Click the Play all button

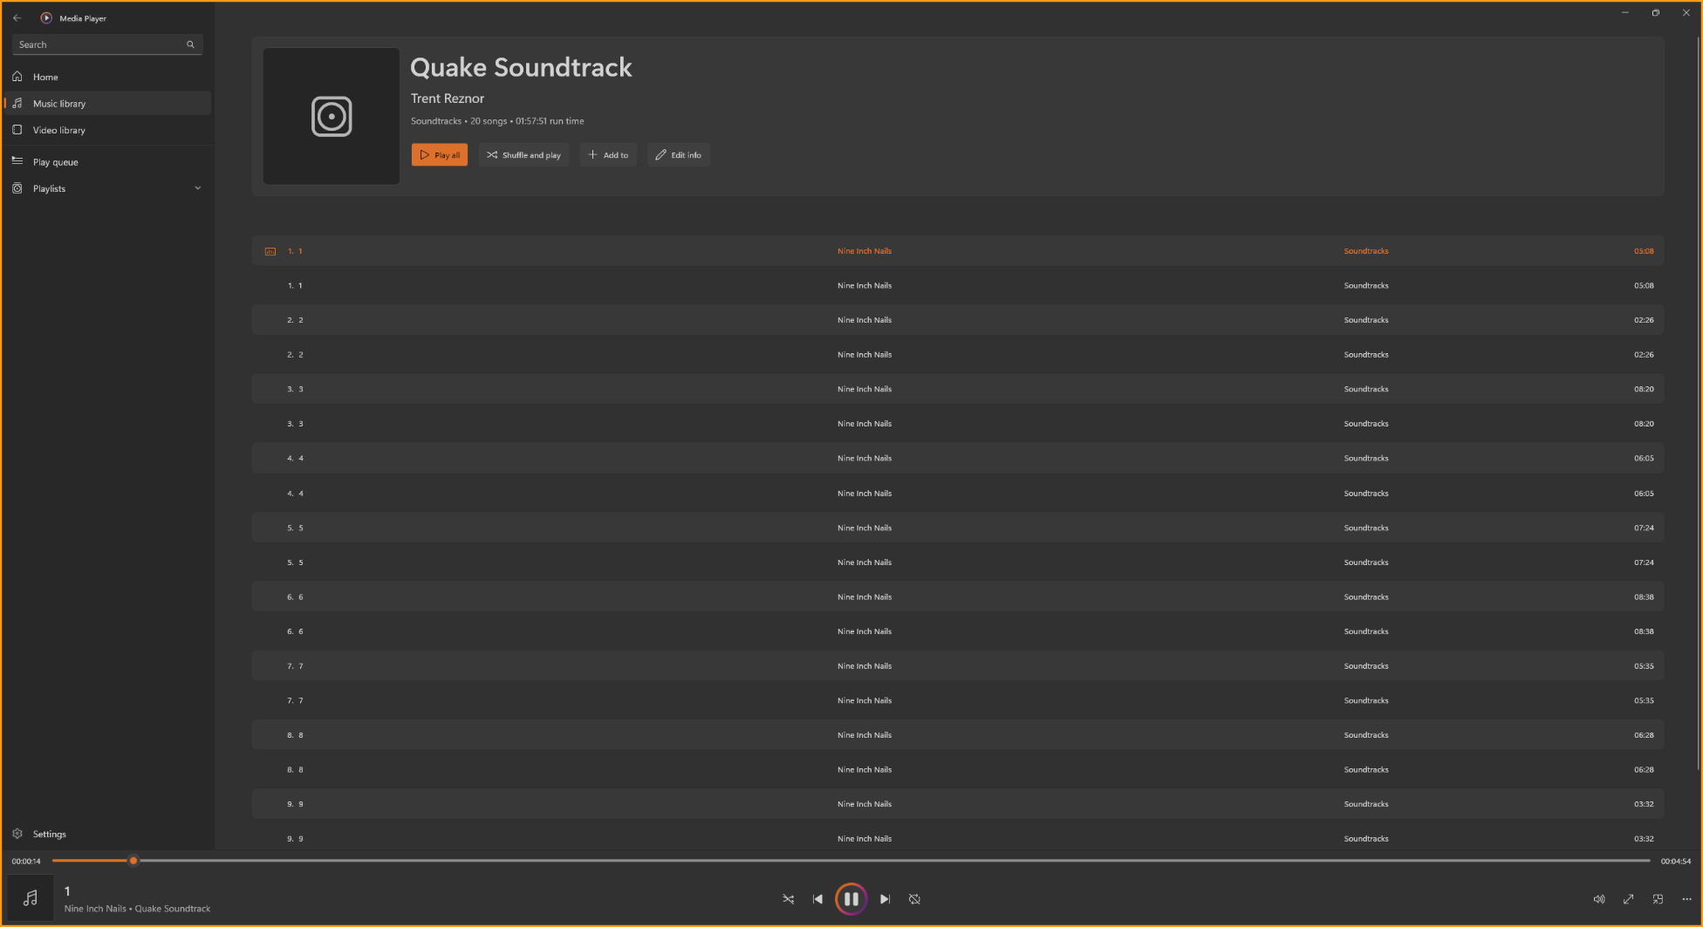[440, 154]
